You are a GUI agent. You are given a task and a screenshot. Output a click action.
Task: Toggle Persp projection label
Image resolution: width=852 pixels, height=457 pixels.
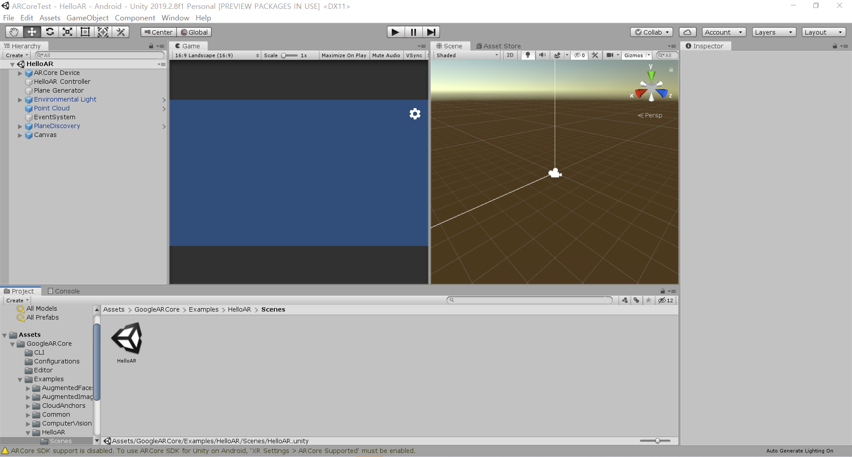650,115
